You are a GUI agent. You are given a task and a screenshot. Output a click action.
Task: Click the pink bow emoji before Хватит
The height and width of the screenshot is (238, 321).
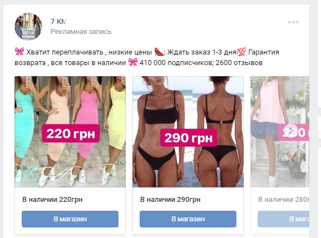pos(19,51)
